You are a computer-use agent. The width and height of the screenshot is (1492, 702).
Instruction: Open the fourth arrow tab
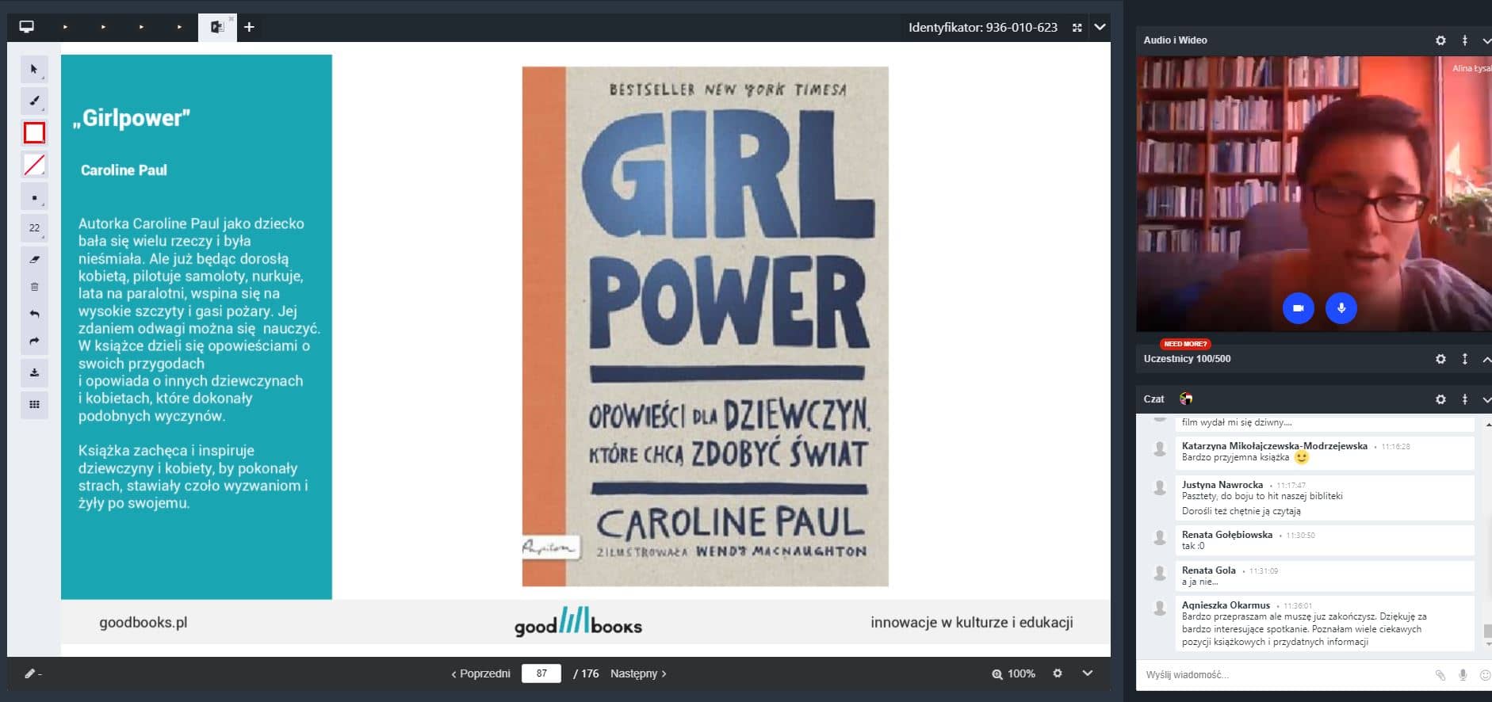(x=179, y=27)
